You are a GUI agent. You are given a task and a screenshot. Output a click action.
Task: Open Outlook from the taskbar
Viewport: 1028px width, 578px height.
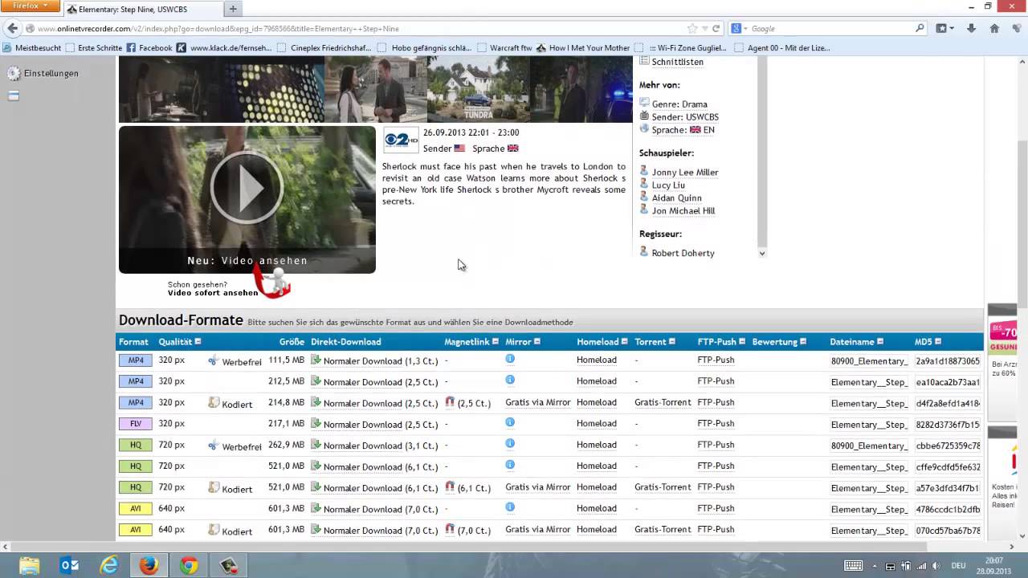click(x=70, y=566)
